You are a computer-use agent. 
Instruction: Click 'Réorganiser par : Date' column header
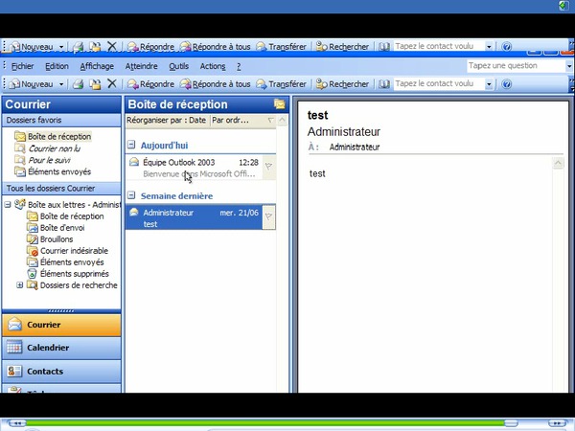point(167,121)
